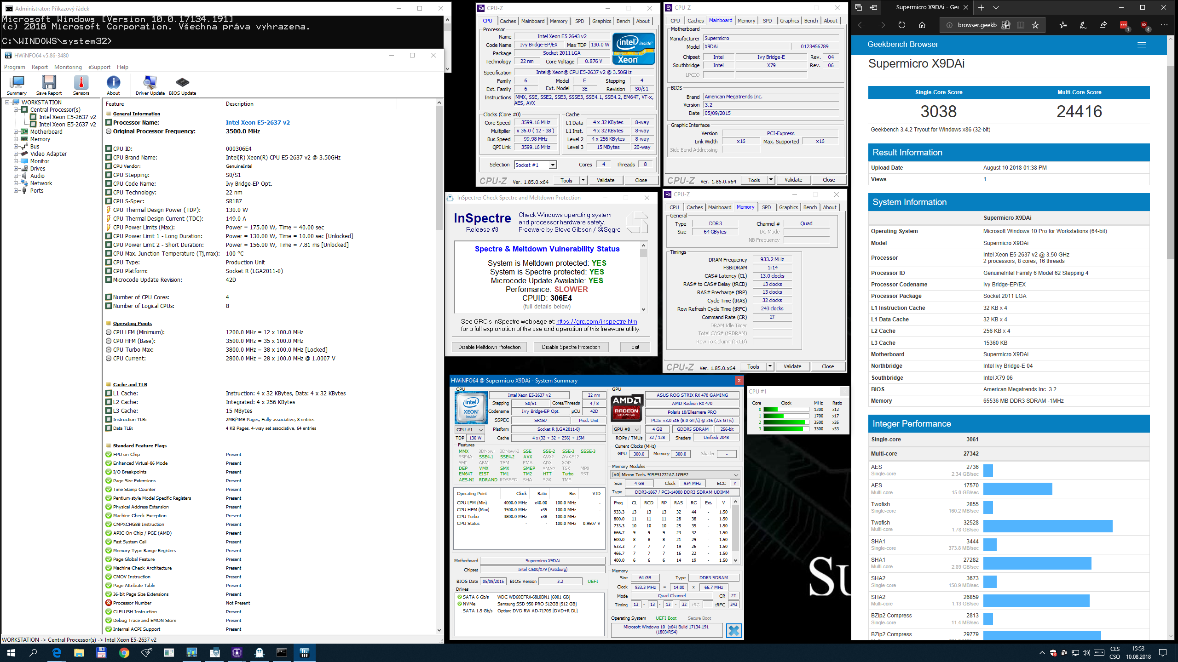Click the About info icon in HWiNFO

coord(113,85)
